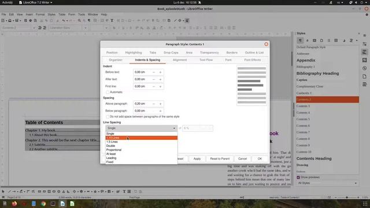Viewport: 370px width, 208px height.
Task: Decrease After text indent with minus
Action: 154,79
